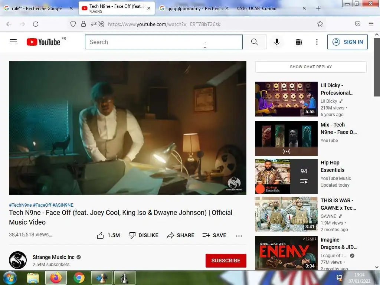
Task: Click into the YouTube Search field
Action: pyautogui.click(x=164, y=42)
